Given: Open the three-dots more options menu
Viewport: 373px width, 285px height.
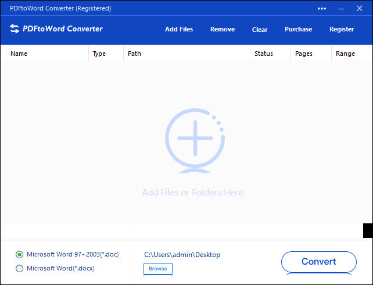Looking at the screenshot, I should click(322, 9).
